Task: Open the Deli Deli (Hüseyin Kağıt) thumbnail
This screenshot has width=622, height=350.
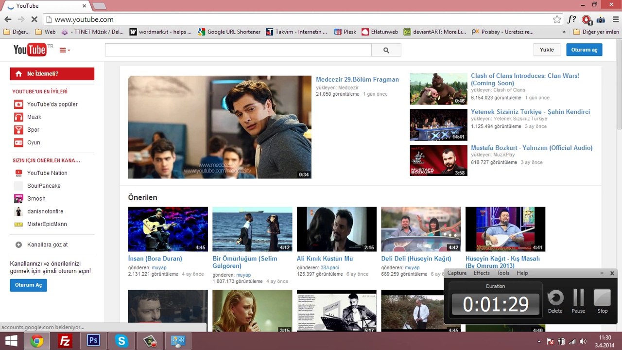Action: click(x=421, y=229)
